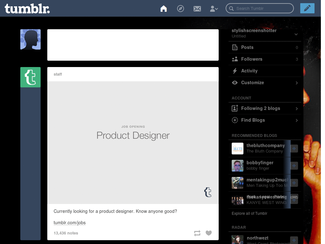The height and width of the screenshot is (244, 325).
Task: Click the Followers people icon
Action: (235, 59)
